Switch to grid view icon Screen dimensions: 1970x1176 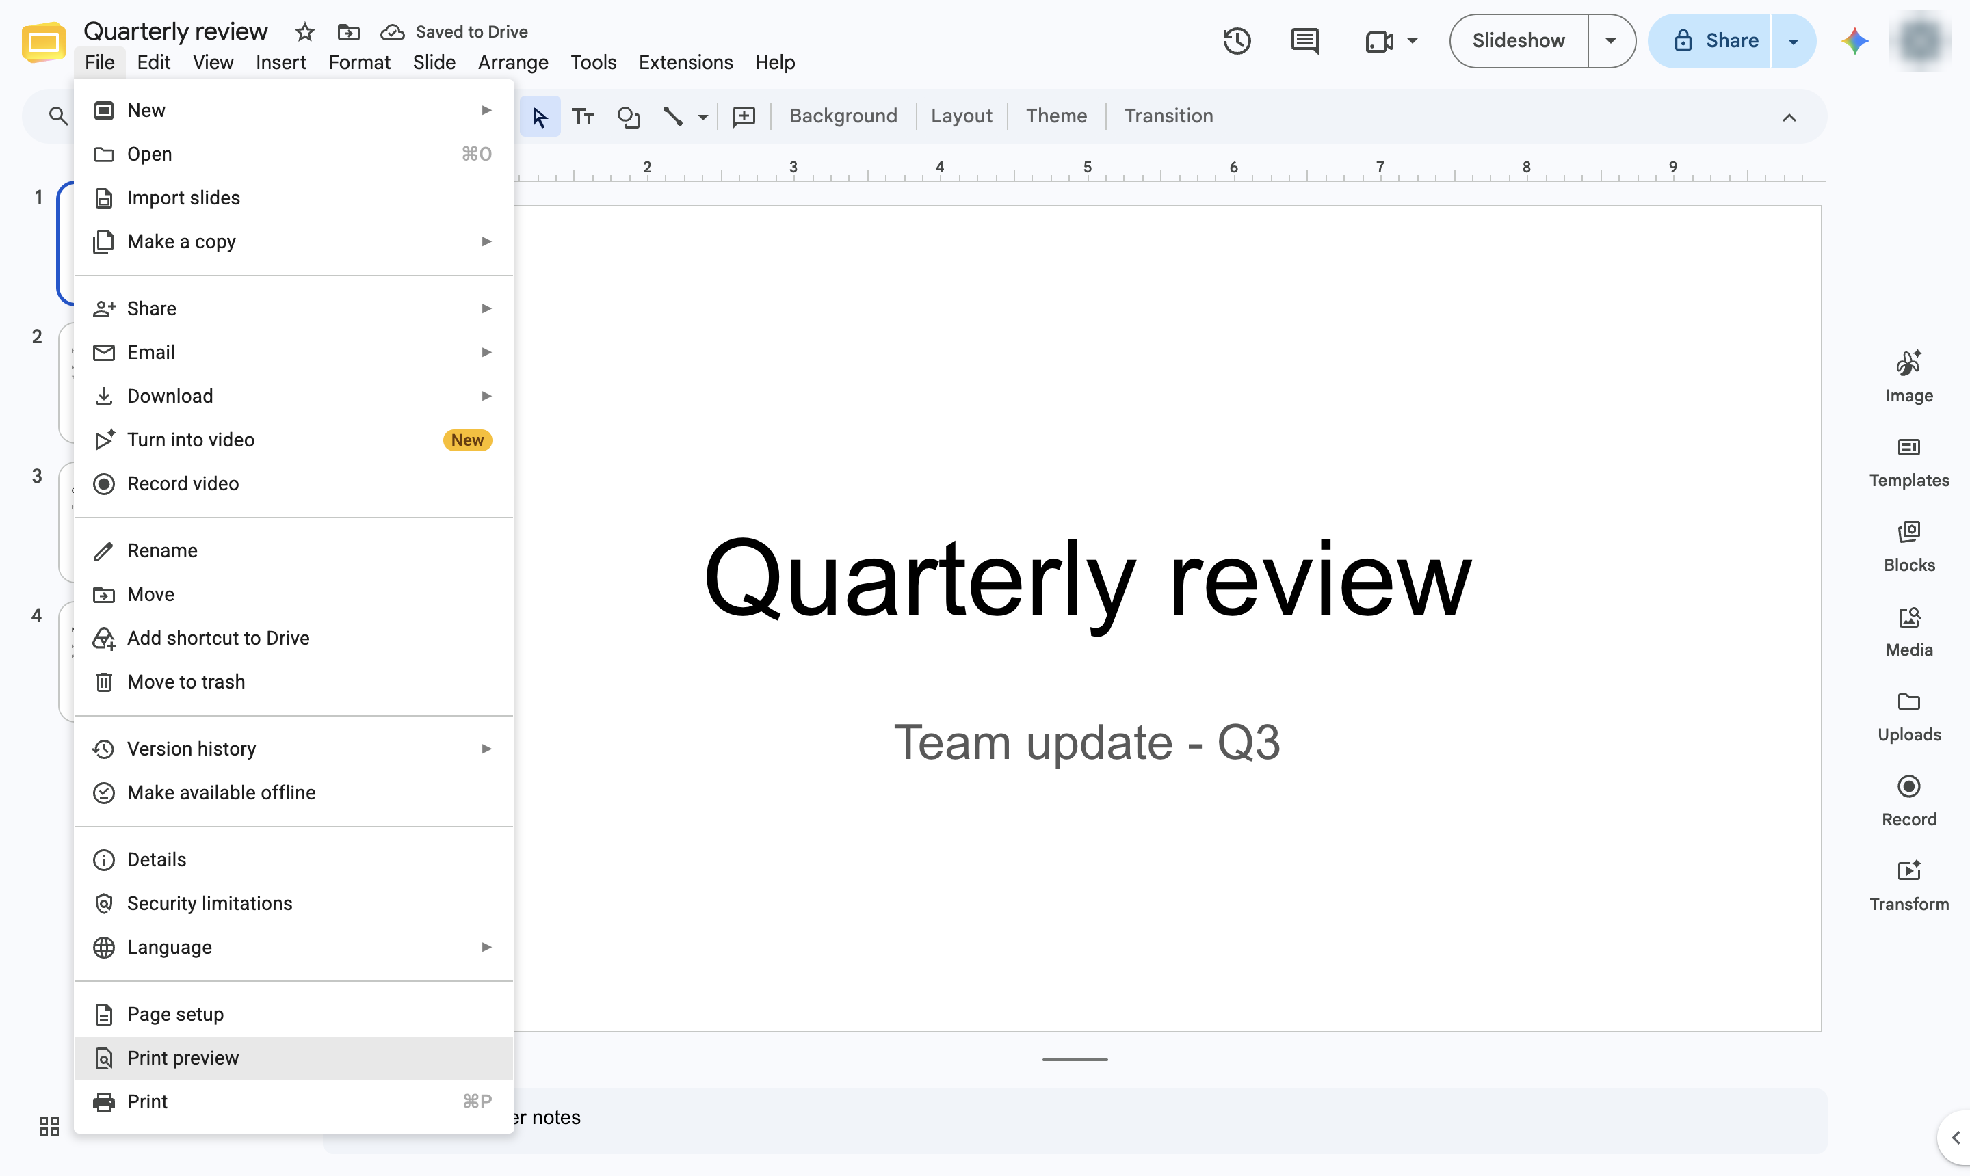[x=49, y=1125]
